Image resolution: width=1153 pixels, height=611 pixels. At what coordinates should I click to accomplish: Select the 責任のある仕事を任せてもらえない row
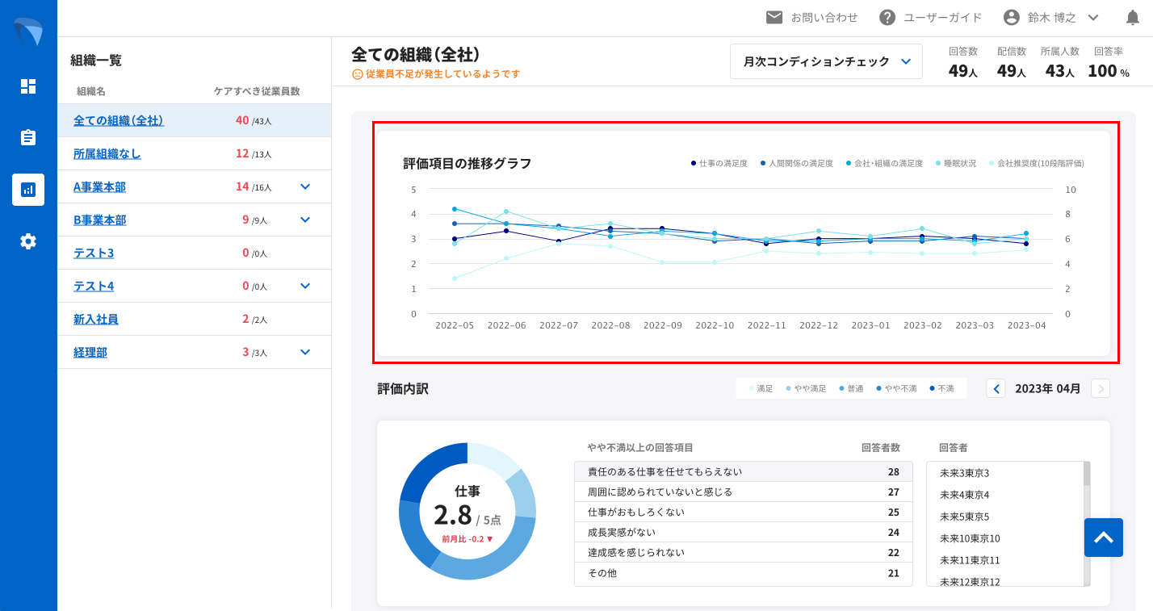743,471
